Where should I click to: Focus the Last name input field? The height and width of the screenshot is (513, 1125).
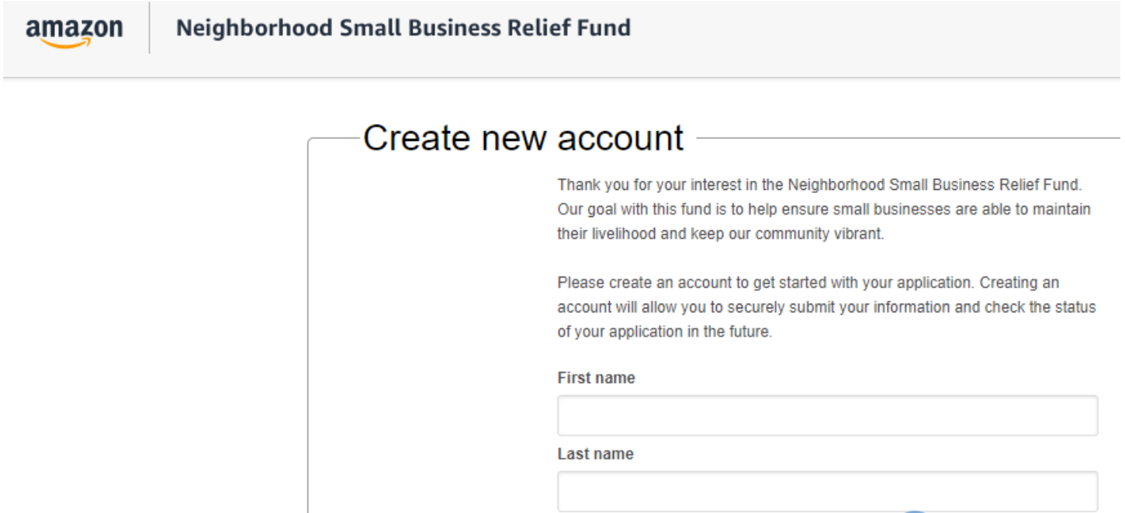[827, 491]
